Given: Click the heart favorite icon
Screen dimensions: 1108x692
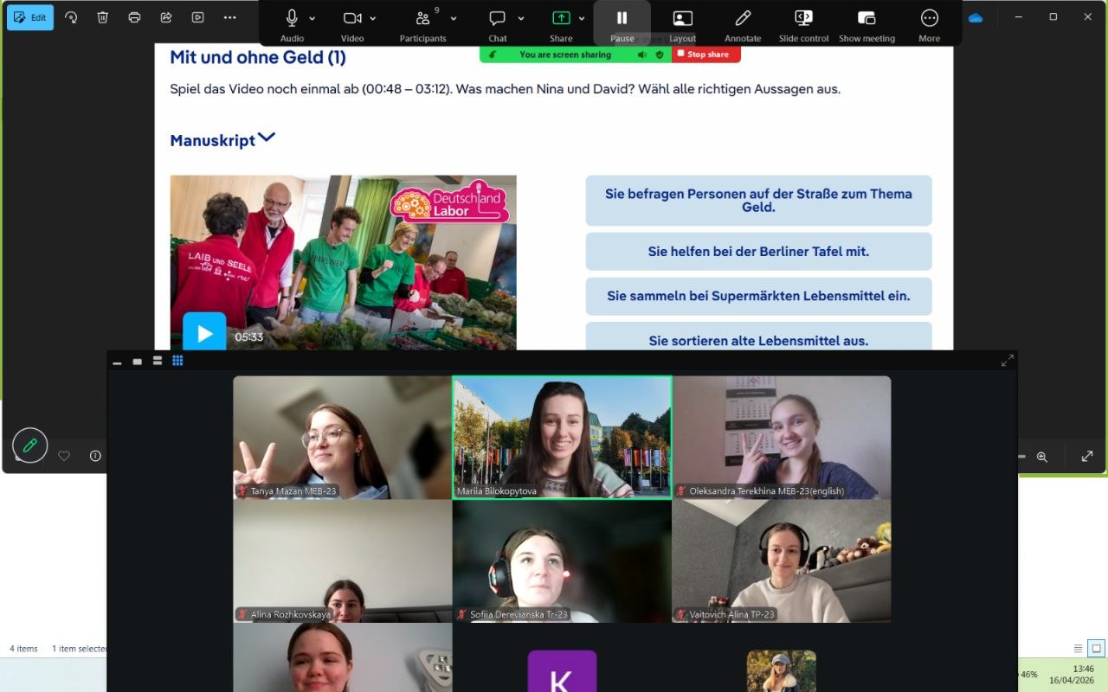Looking at the screenshot, I should pos(64,456).
